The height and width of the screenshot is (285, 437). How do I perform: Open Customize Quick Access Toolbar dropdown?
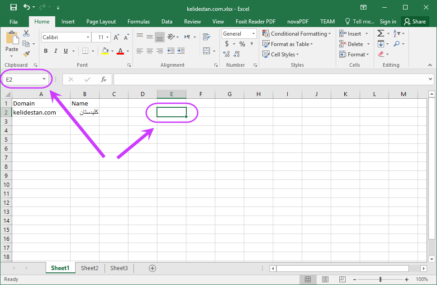click(x=58, y=8)
